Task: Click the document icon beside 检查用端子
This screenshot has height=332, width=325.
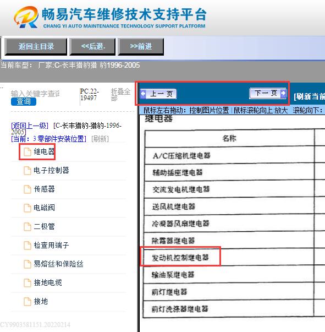Action: click(x=27, y=245)
